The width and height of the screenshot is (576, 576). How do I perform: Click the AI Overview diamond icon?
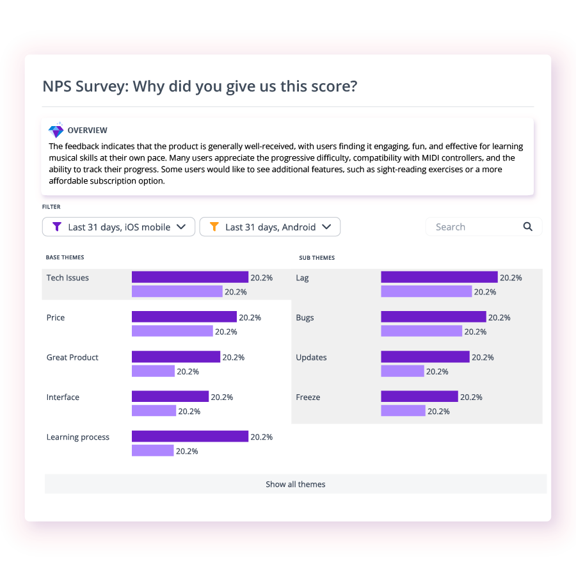(56, 130)
